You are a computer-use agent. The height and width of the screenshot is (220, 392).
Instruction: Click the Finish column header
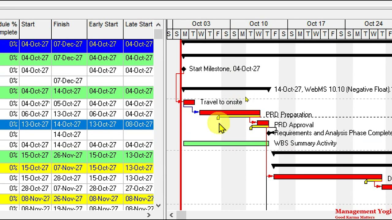pos(69,29)
